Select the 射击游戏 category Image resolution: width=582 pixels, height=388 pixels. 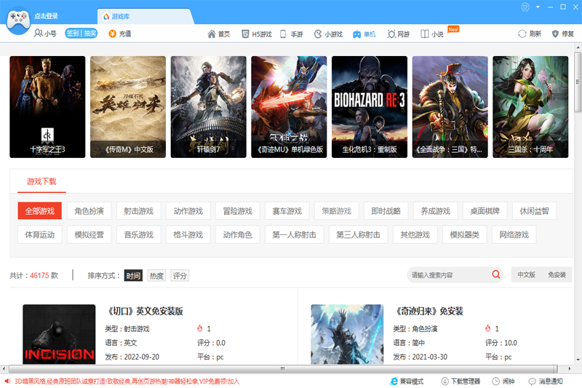click(x=139, y=211)
